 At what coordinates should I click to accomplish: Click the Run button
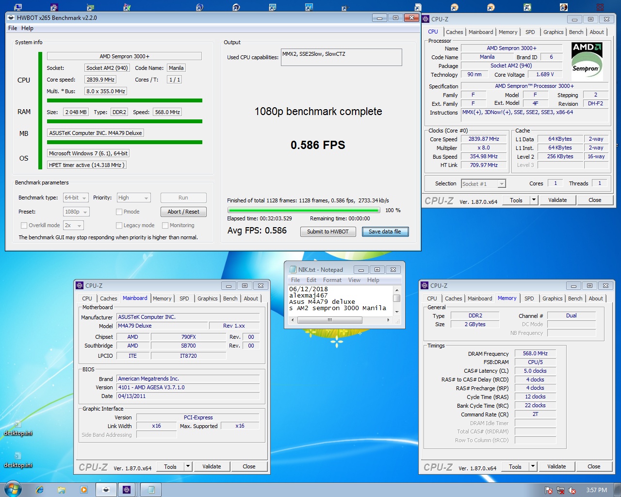click(x=183, y=198)
